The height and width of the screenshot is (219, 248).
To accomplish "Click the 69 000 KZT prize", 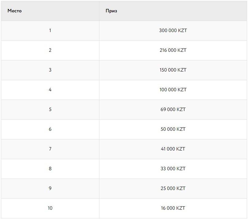I will [x=173, y=109].
